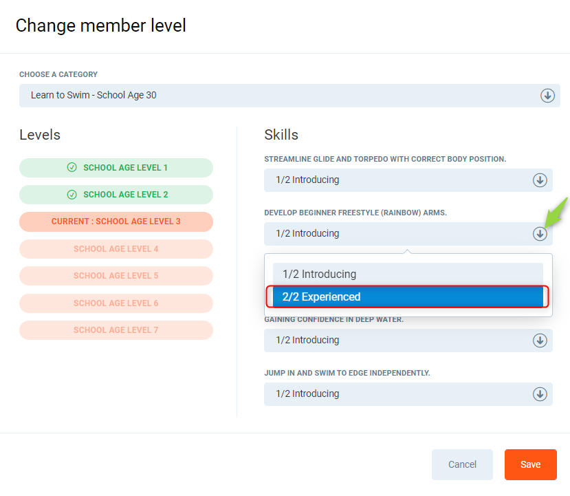Image resolution: width=570 pixels, height=496 pixels.
Task: Click arrow icon on Deep Water skill
Action: (x=540, y=341)
